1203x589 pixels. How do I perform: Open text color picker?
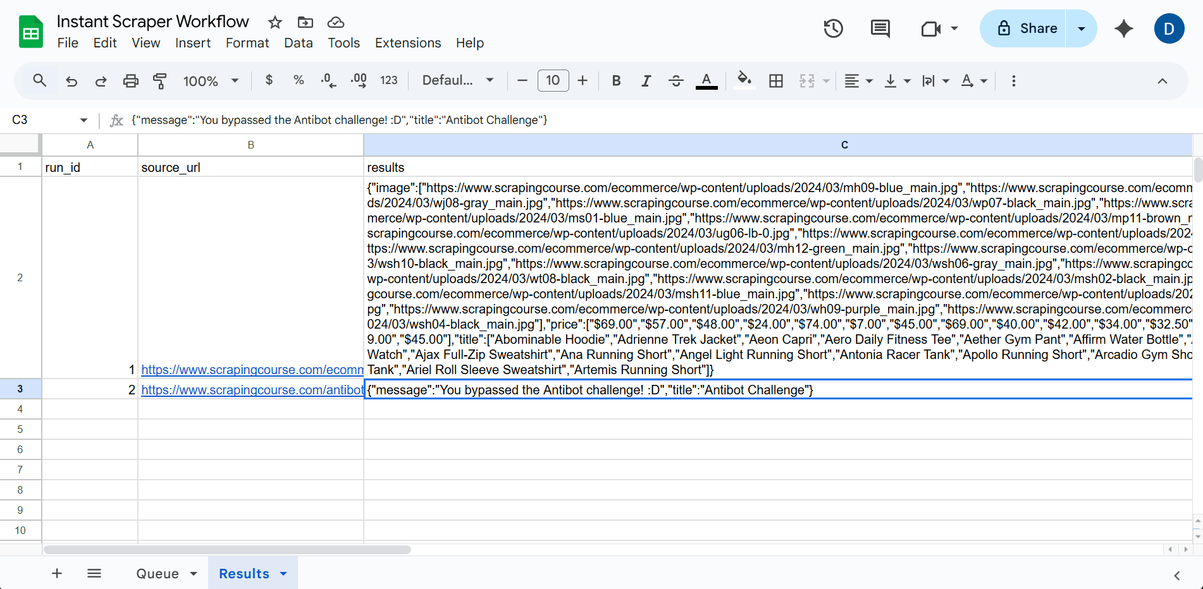[706, 81]
